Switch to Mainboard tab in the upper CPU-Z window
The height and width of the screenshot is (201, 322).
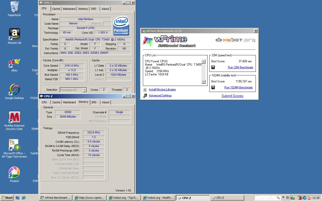coord(69,9)
